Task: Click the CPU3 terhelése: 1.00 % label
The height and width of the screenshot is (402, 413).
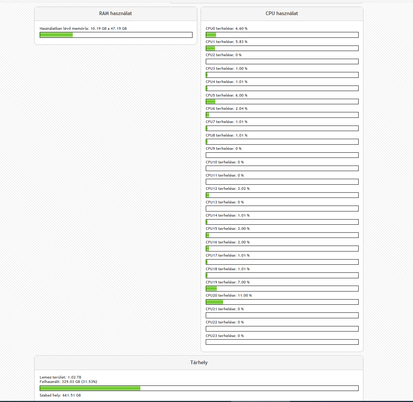Action: click(x=226, y=68)
